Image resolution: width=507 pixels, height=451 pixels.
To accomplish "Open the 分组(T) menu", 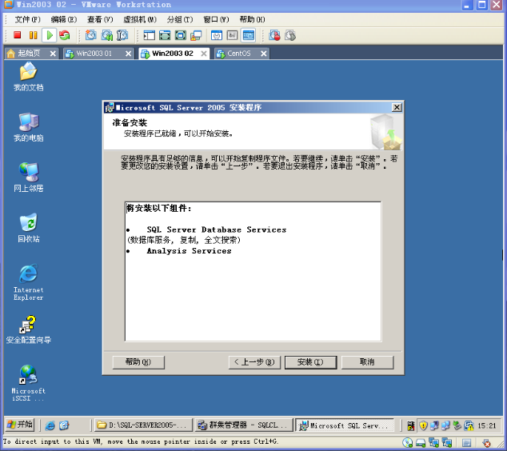I will click(180, 19).
